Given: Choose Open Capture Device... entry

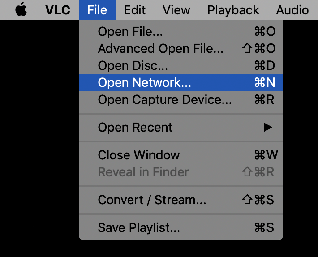Looking at the screenshot, I should [181, 100].
